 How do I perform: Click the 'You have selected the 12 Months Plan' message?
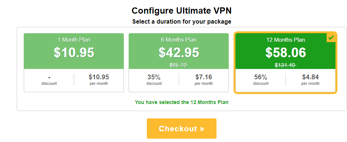pyautogui.click(x=181, y=103)
